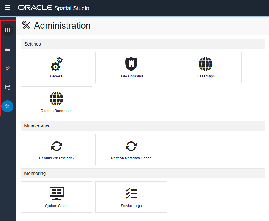
Task: Click Rebuild WKText Index refresh icon
Action: (x=57, y=146)
